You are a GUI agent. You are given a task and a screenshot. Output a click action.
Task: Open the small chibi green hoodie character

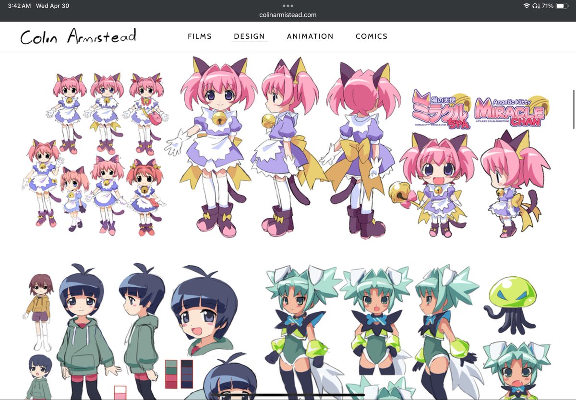pos(39,377)
